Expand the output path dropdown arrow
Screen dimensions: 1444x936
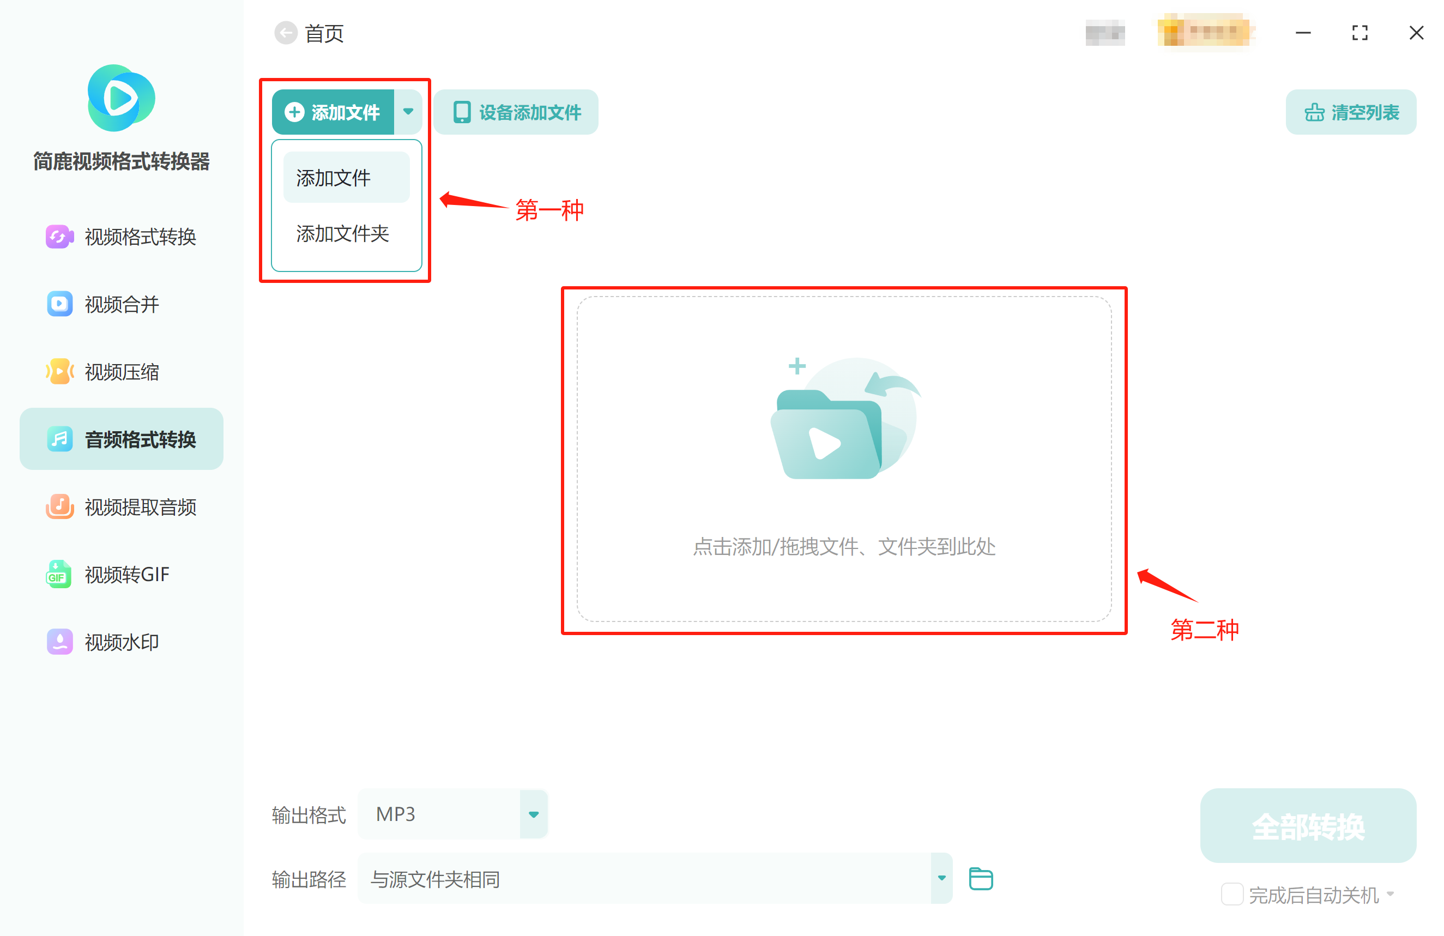tap(941, 878)
